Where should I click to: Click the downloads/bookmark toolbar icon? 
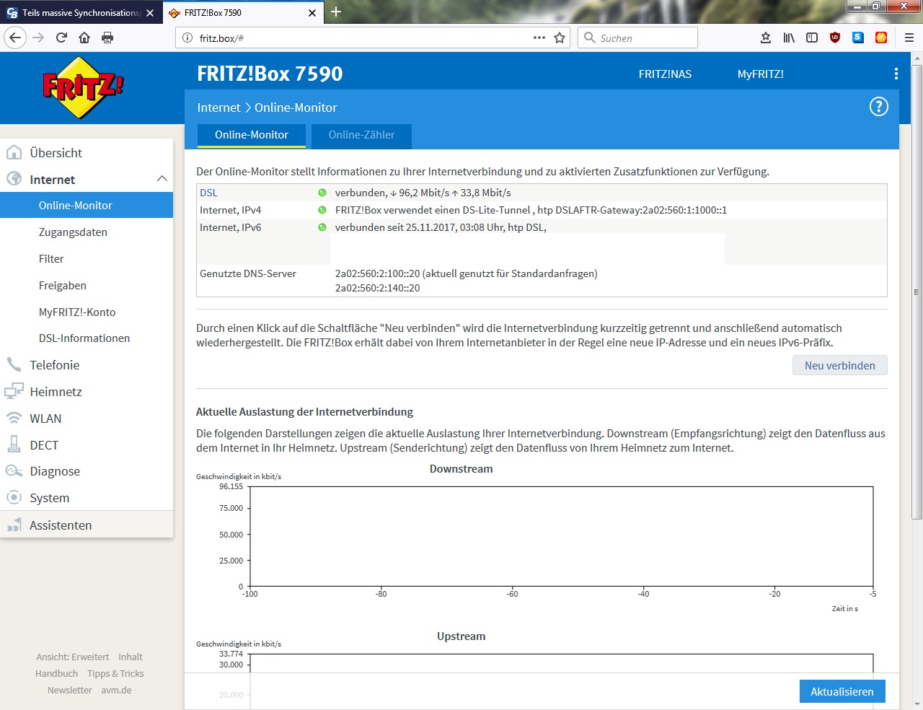pos(766,38)
